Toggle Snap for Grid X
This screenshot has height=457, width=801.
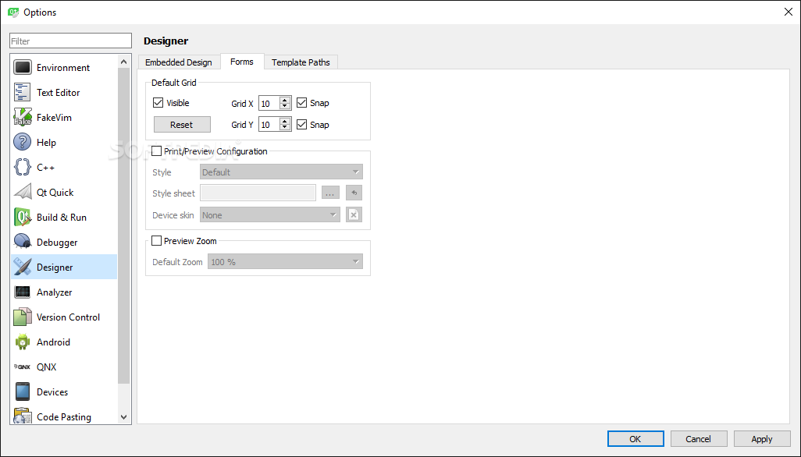click(x=301, y=103)
